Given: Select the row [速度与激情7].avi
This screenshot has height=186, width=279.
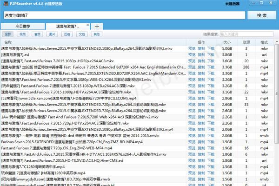Looking at the screenshot, I should pyautogui.click(x=137, y=55).
